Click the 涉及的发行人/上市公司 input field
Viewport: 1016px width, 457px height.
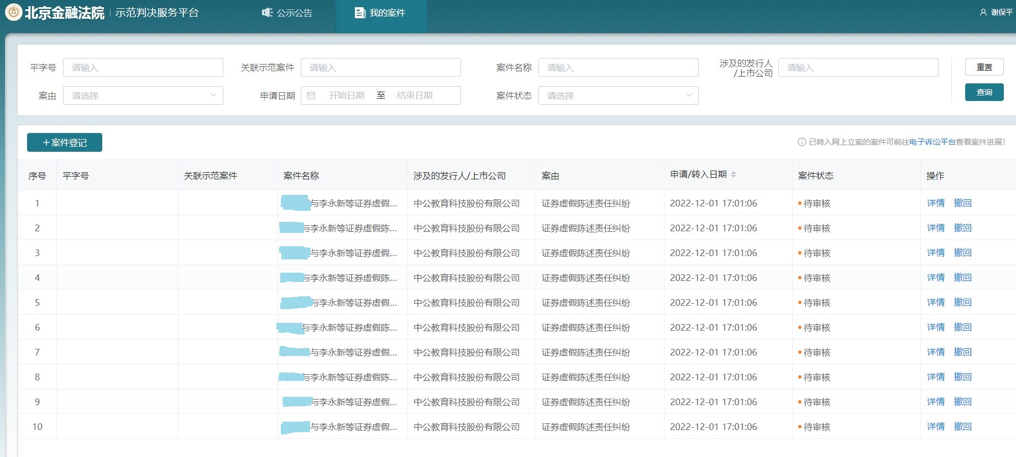point(858,67)
